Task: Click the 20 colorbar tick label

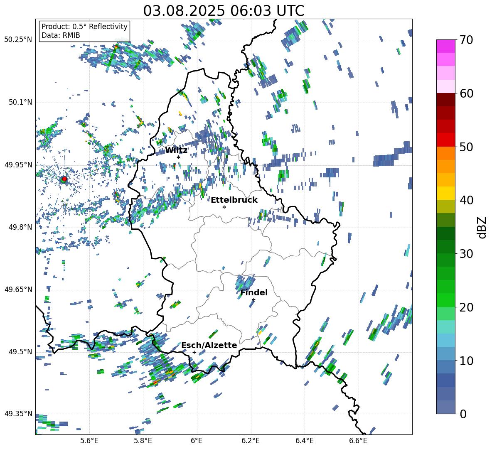Action: [x=466, y=307]
